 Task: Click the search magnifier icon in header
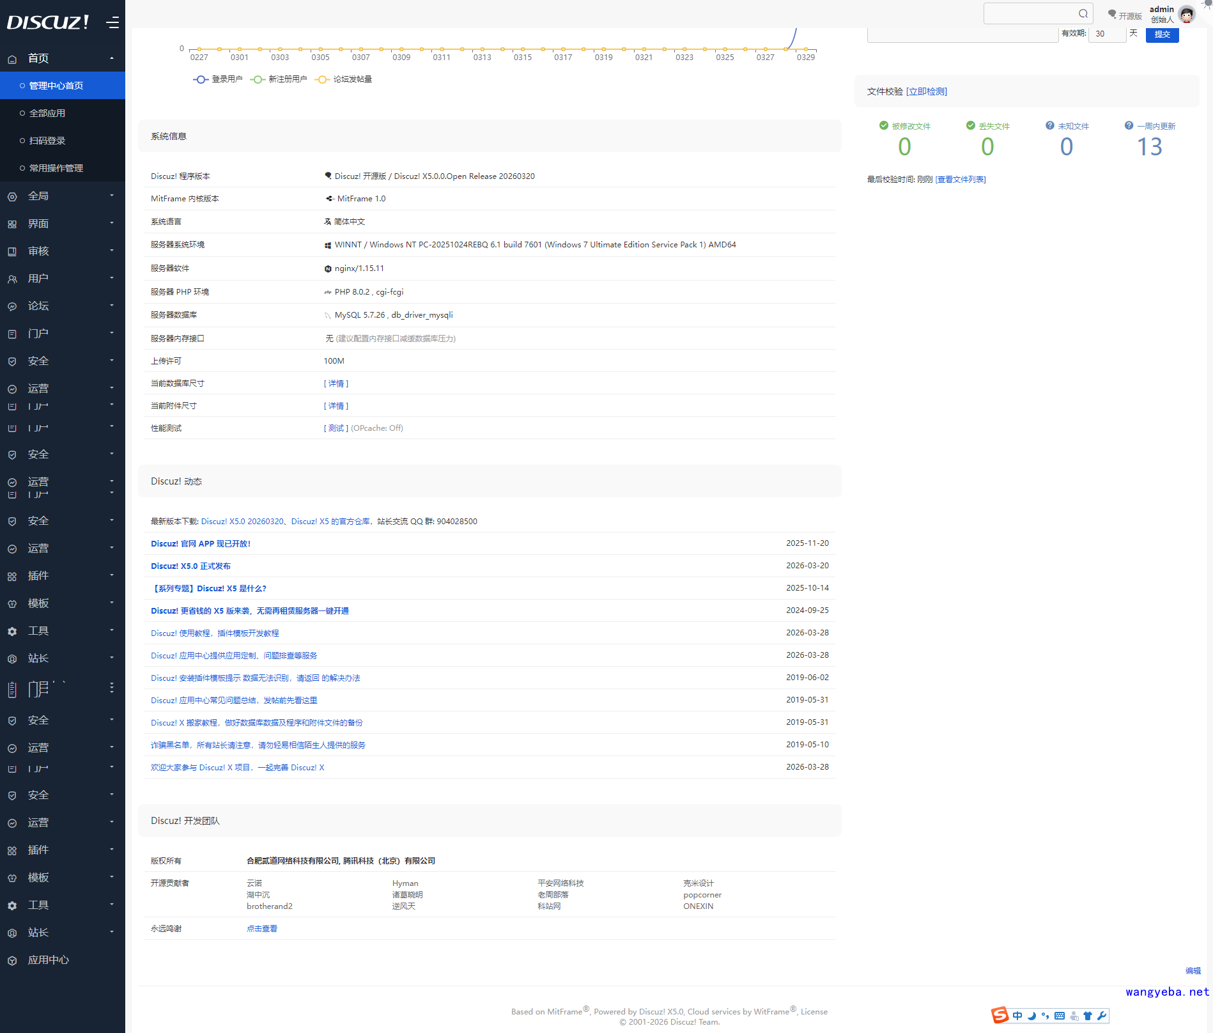pos(1083,13)
